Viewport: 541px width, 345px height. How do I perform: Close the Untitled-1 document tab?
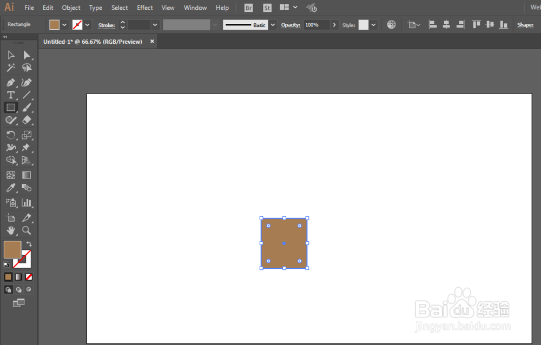(x=152, y=41)
